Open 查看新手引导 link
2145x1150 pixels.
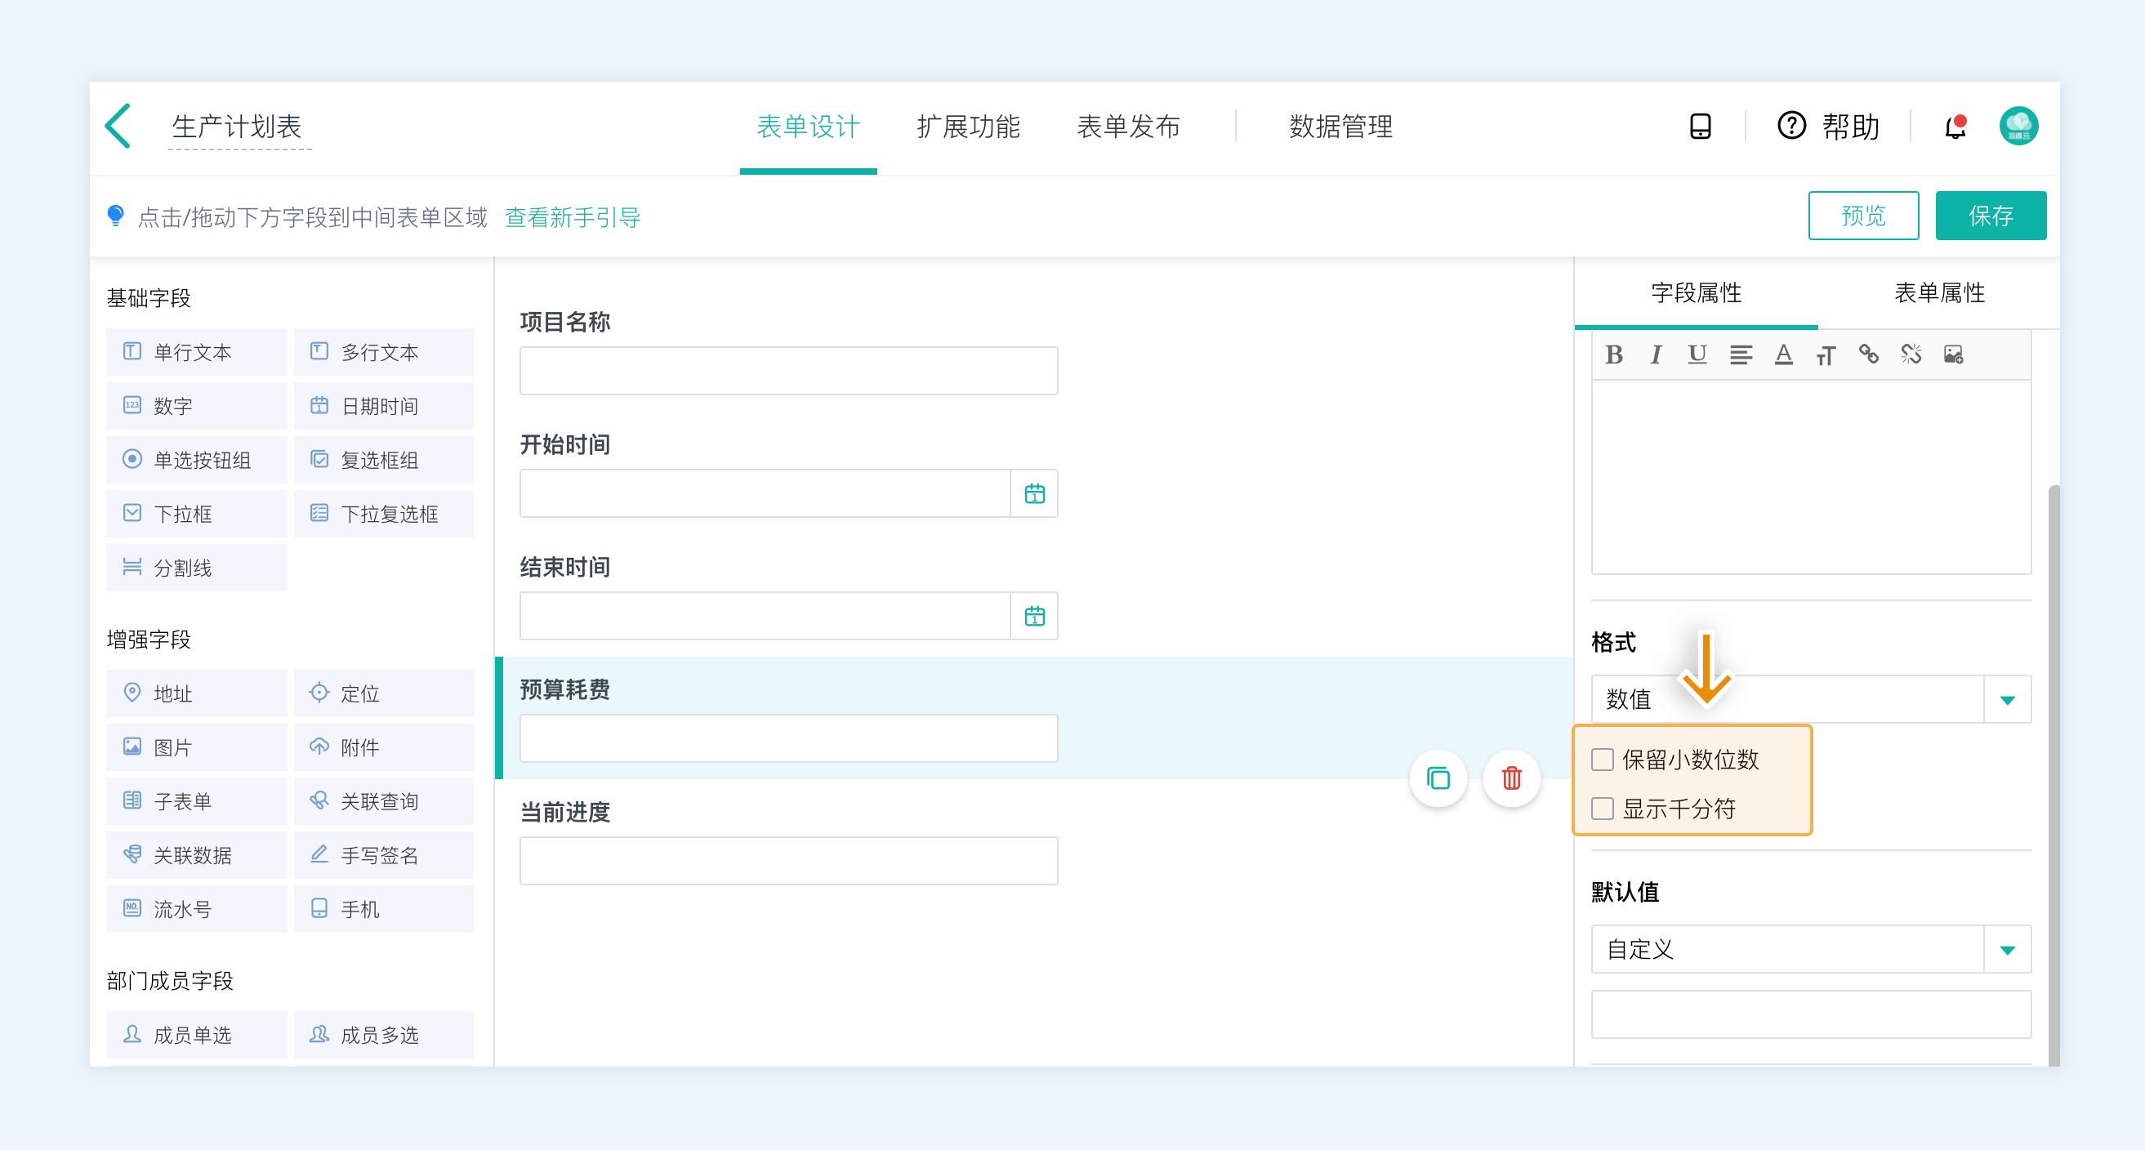point(572,217)
